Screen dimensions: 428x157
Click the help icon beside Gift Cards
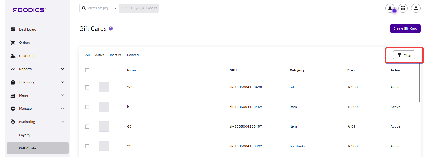click(111, 28)
